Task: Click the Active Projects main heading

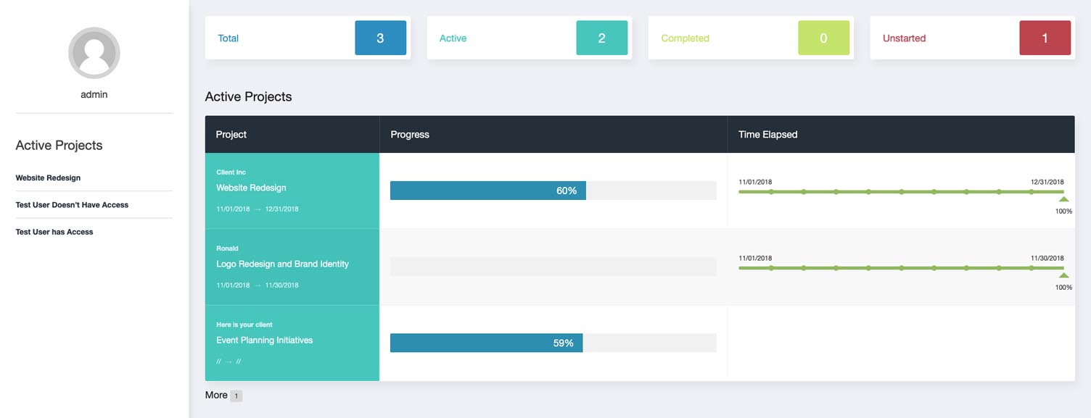Action: pos(248,96)
